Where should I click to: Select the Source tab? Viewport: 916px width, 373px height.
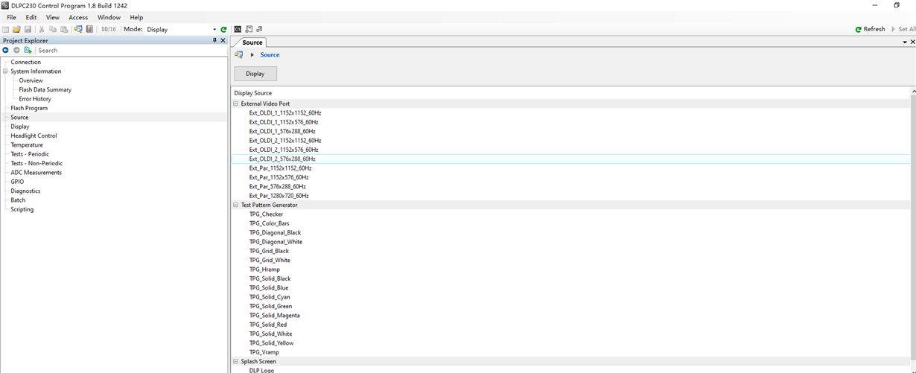coord(252,42)
